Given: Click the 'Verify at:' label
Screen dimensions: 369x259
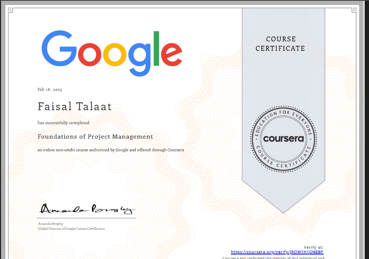Looking at the screenshot, I should (314, 247).
